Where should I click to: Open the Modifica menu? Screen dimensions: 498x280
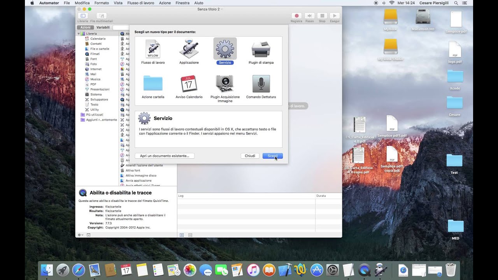tap(82, 3)
